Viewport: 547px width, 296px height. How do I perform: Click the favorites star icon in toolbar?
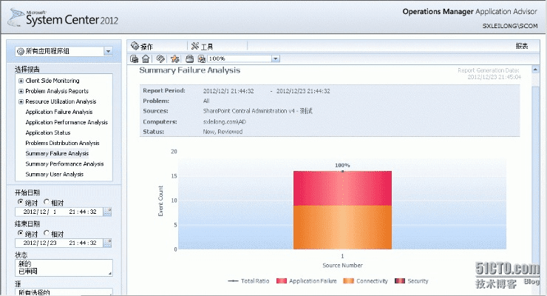(174, 58)
